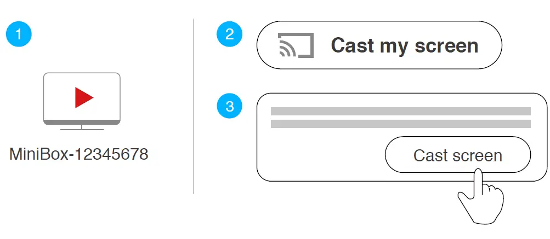The image size is (550, 239).
Task: Click the vertical divider line between panels
Action: [194, 107]
